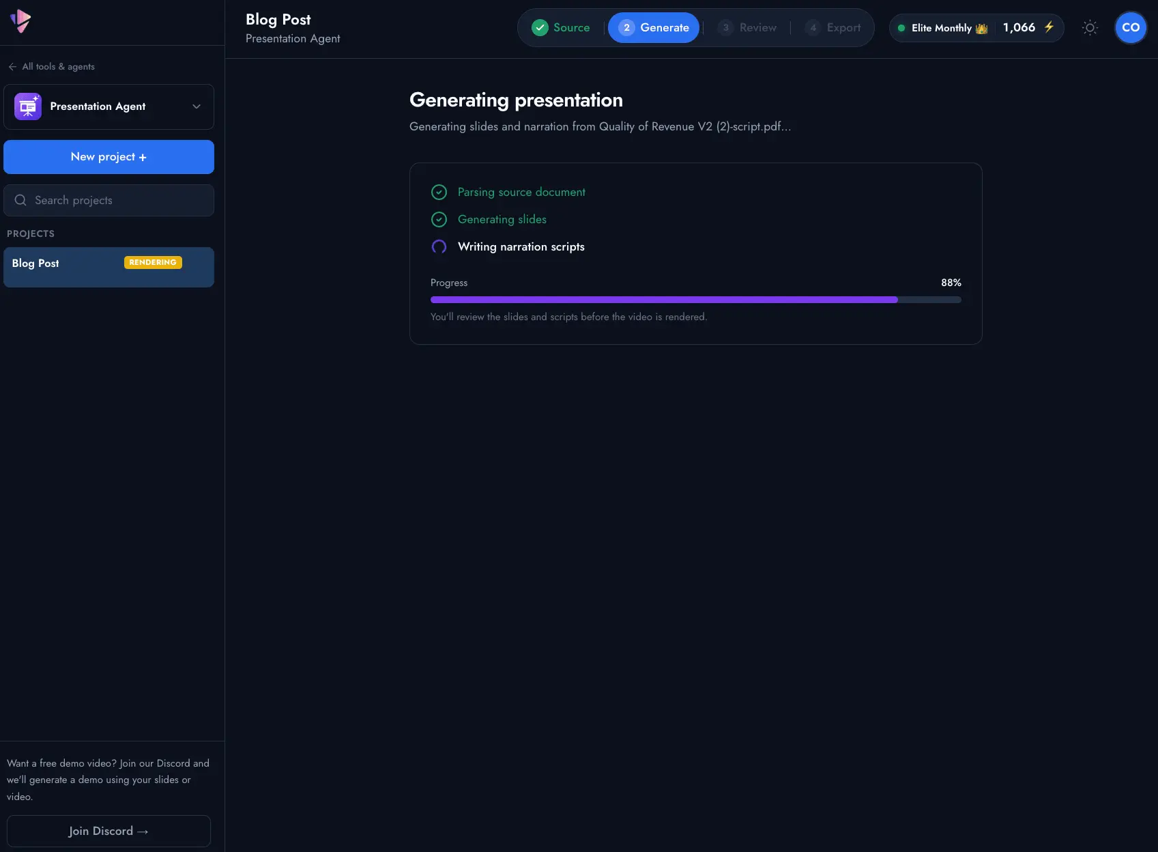Screen dimensions: 1158x852
Task: Click Writing narration scripts text
Action: point(521,247)
